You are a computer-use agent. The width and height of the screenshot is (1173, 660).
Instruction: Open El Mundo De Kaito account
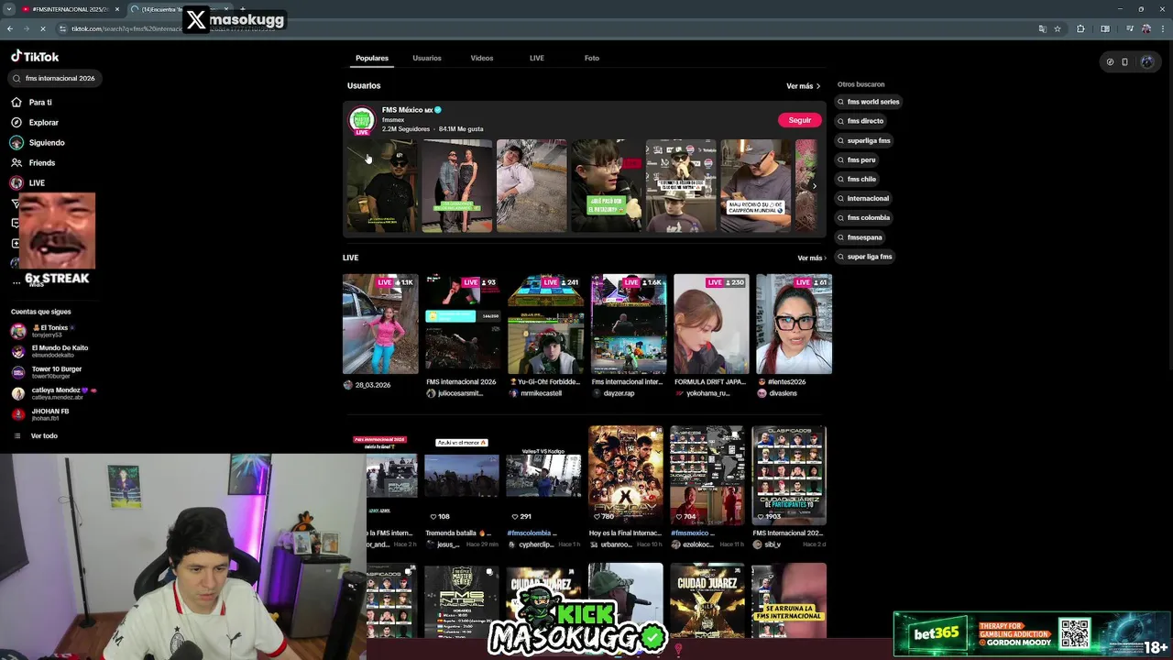(x=50, y=351)
